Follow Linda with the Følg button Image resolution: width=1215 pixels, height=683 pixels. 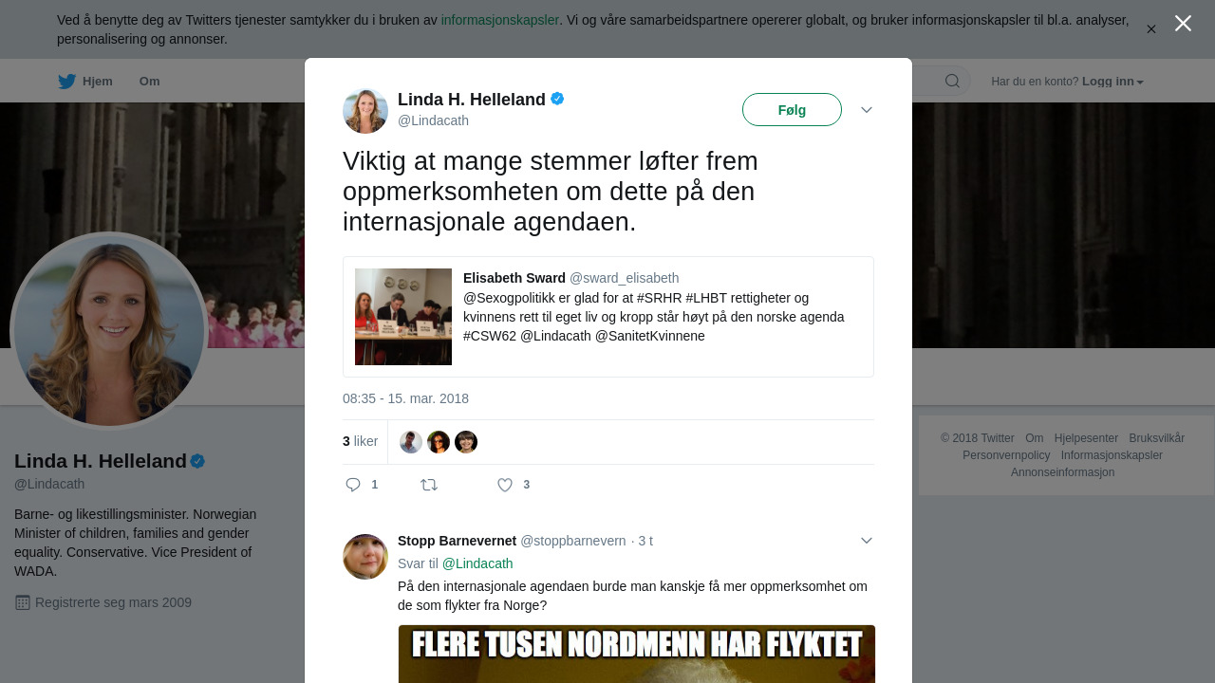pos(792,110)
